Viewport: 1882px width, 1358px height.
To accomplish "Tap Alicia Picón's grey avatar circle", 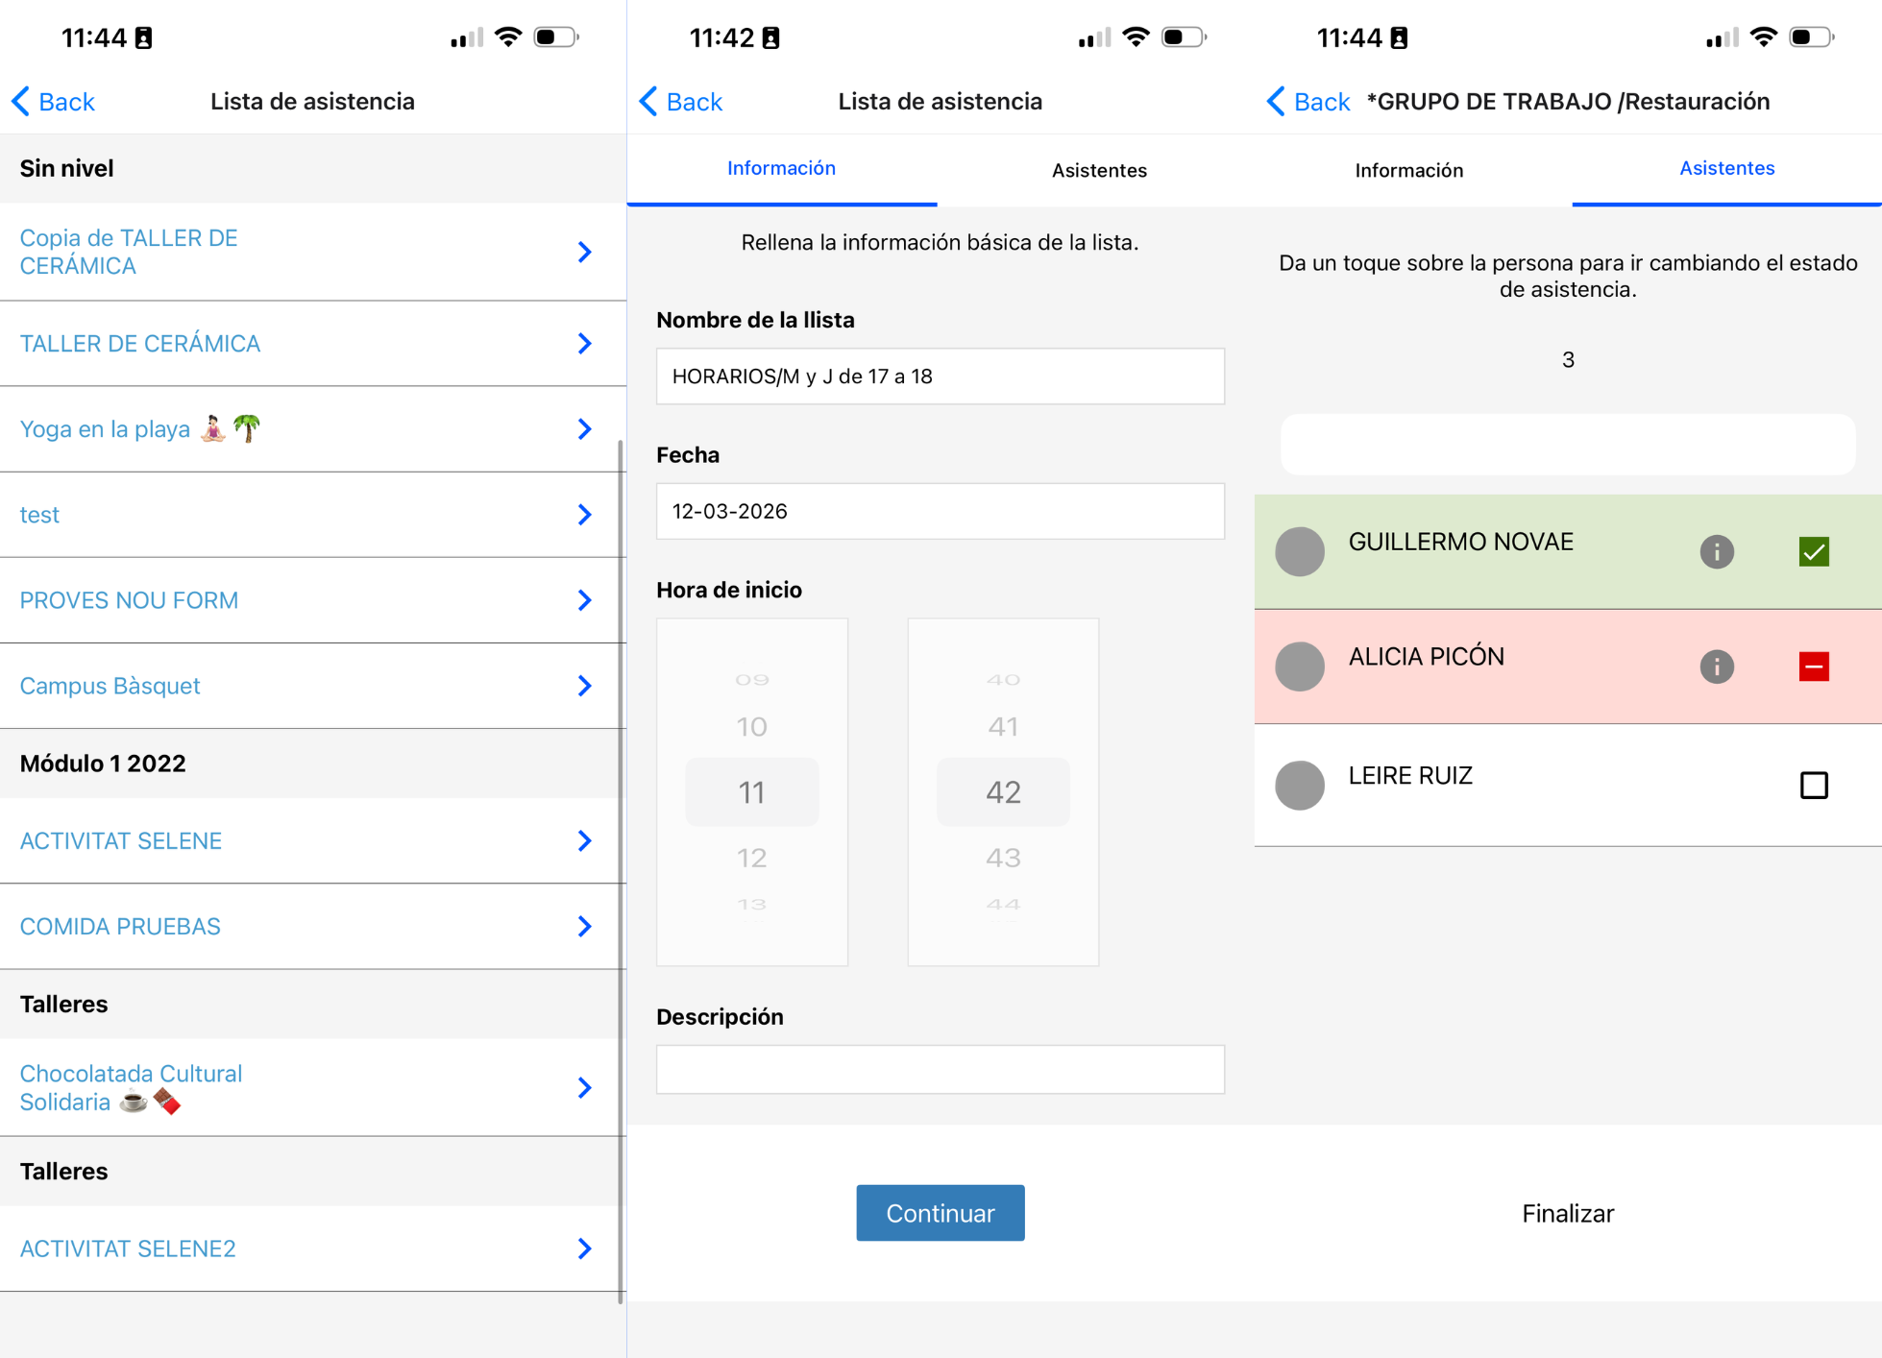I will [1299, 666].
